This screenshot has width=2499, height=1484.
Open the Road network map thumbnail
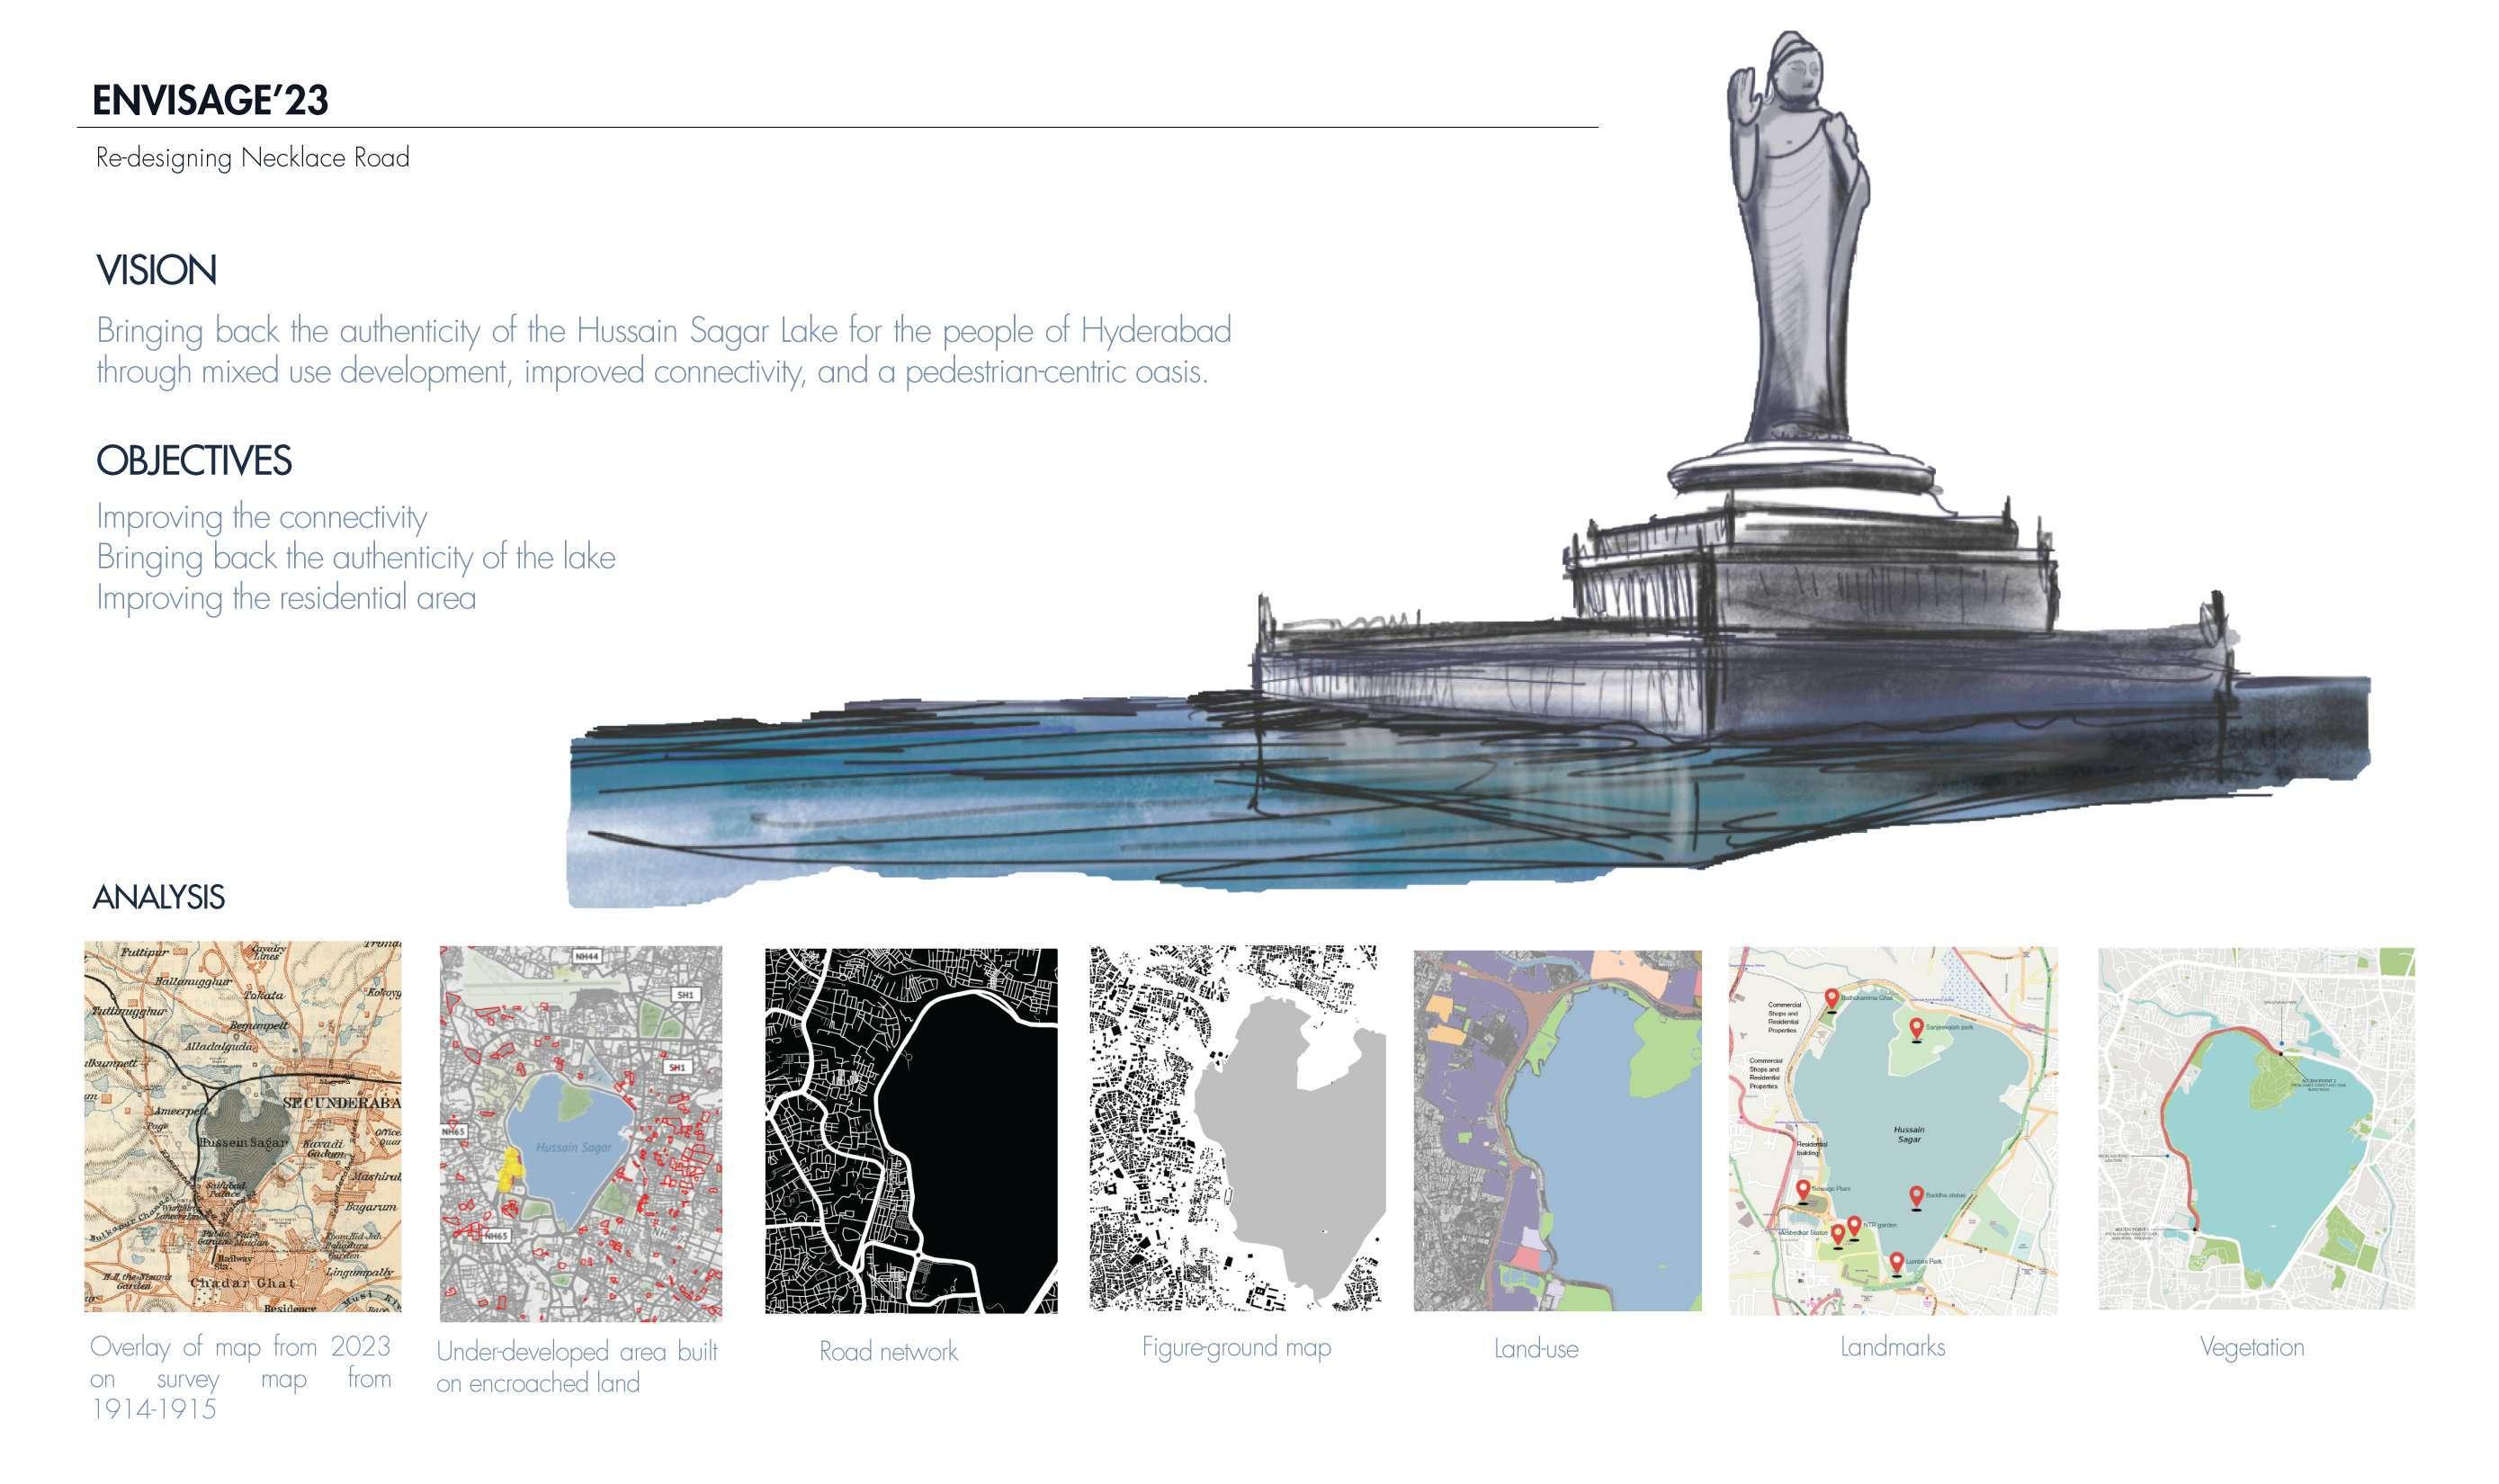[910, 1130]
